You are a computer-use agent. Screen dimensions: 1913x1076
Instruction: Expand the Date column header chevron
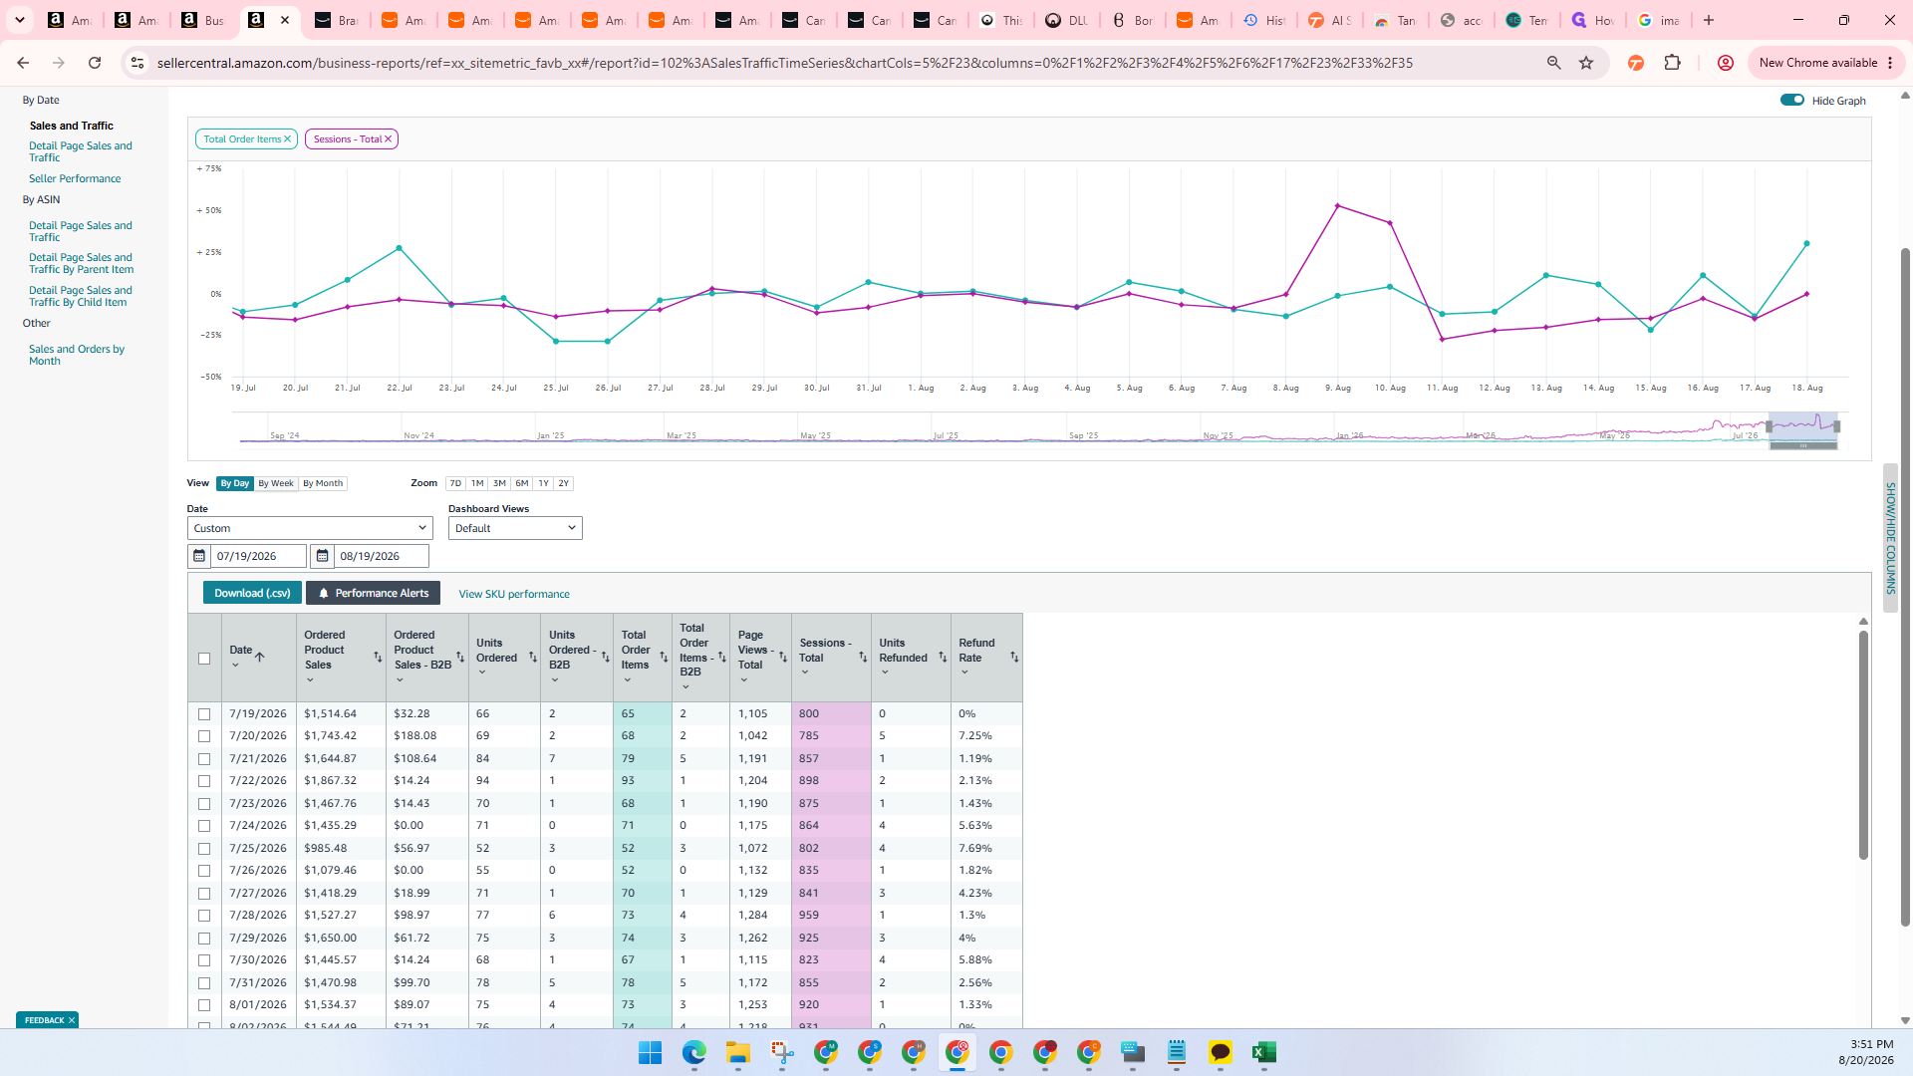(x=235, y=666)
